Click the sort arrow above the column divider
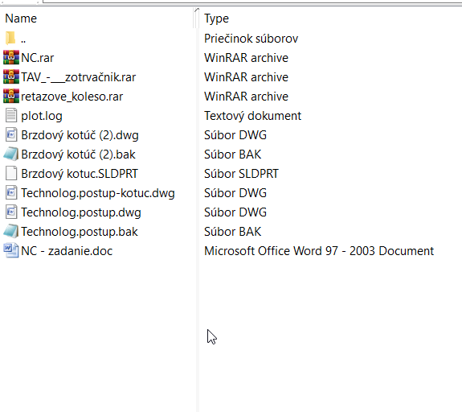Viewport: 462px width, 412px height. tap(197, 10)
